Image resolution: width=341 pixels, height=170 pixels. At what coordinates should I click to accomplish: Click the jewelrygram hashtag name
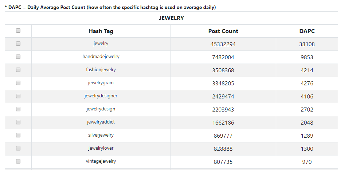coord(101,83)
